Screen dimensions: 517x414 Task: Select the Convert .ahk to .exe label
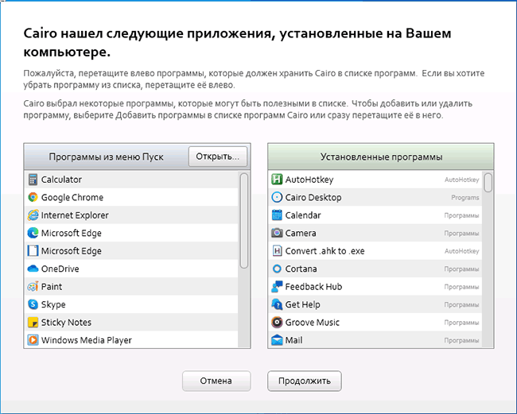click(x=325, y=250)
